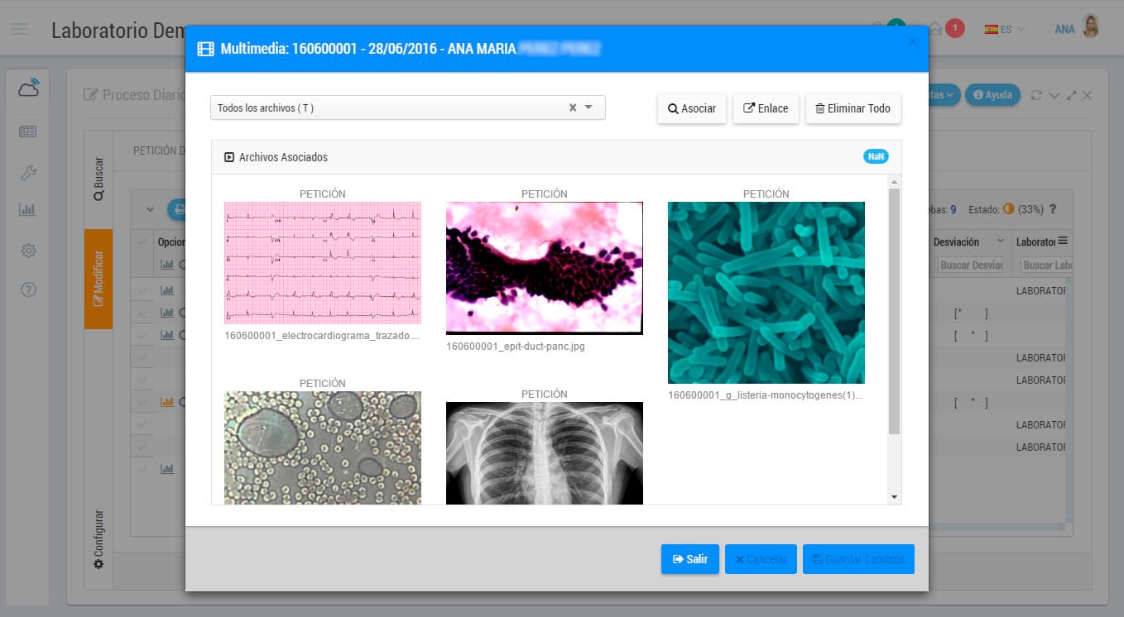
Task: Click the Salir button
Action: 689,559
